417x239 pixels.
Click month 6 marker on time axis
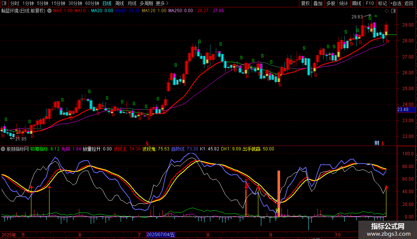(80, 235)
